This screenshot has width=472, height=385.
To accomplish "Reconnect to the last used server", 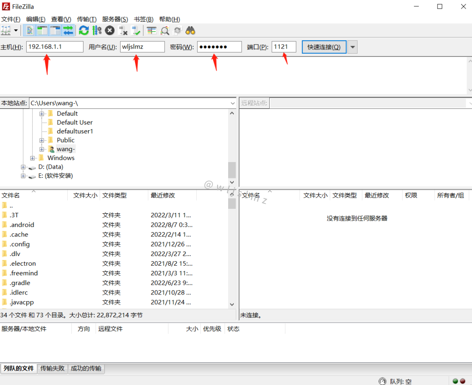I will click(136, 31).
